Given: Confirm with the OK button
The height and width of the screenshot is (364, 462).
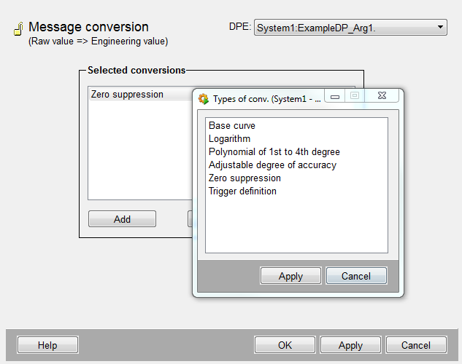Looking at the screenshot, I should pos(285,345).
